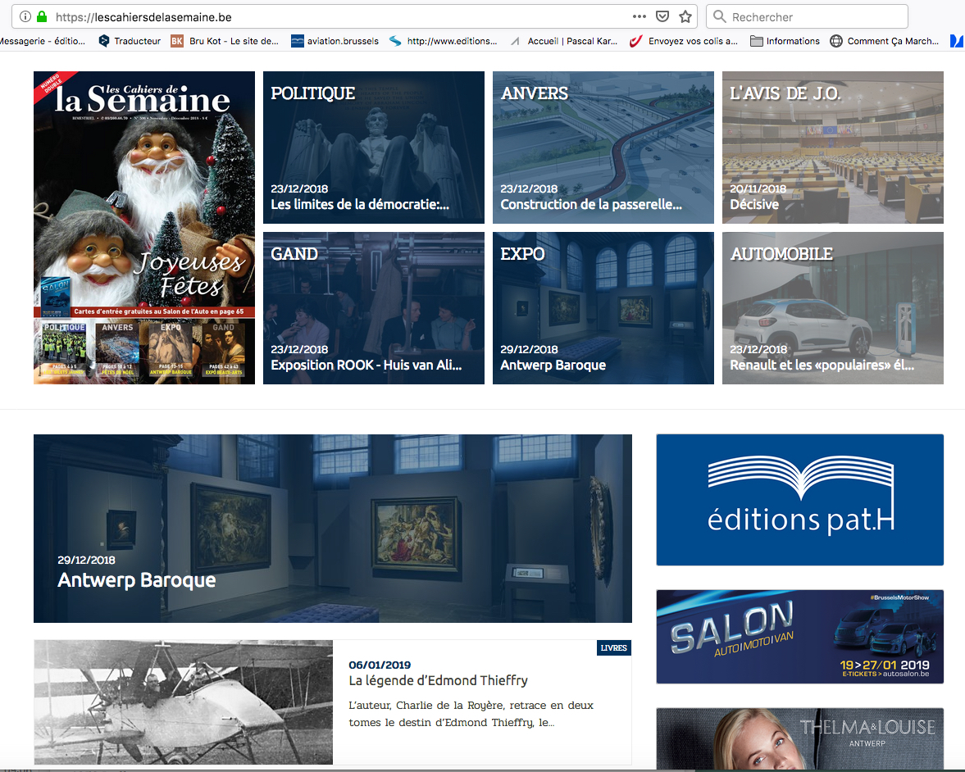Viewport: 965px width, 772px height.
Task: Open the Envoyez vos colis bookmark
Action: (x=683, y=41)
